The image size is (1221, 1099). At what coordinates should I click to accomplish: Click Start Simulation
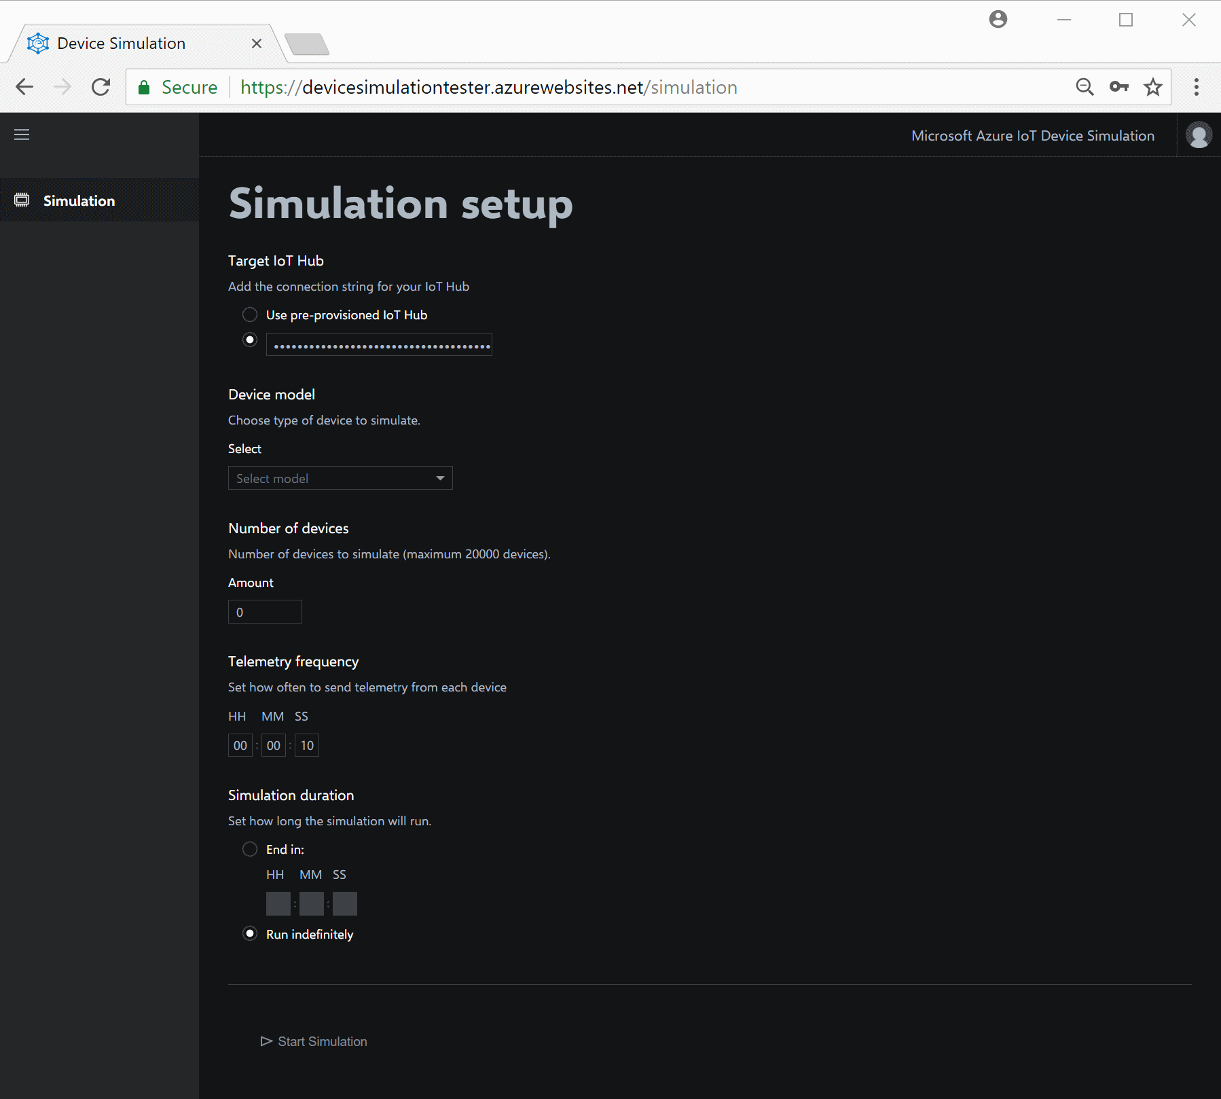coord(314,1041)
